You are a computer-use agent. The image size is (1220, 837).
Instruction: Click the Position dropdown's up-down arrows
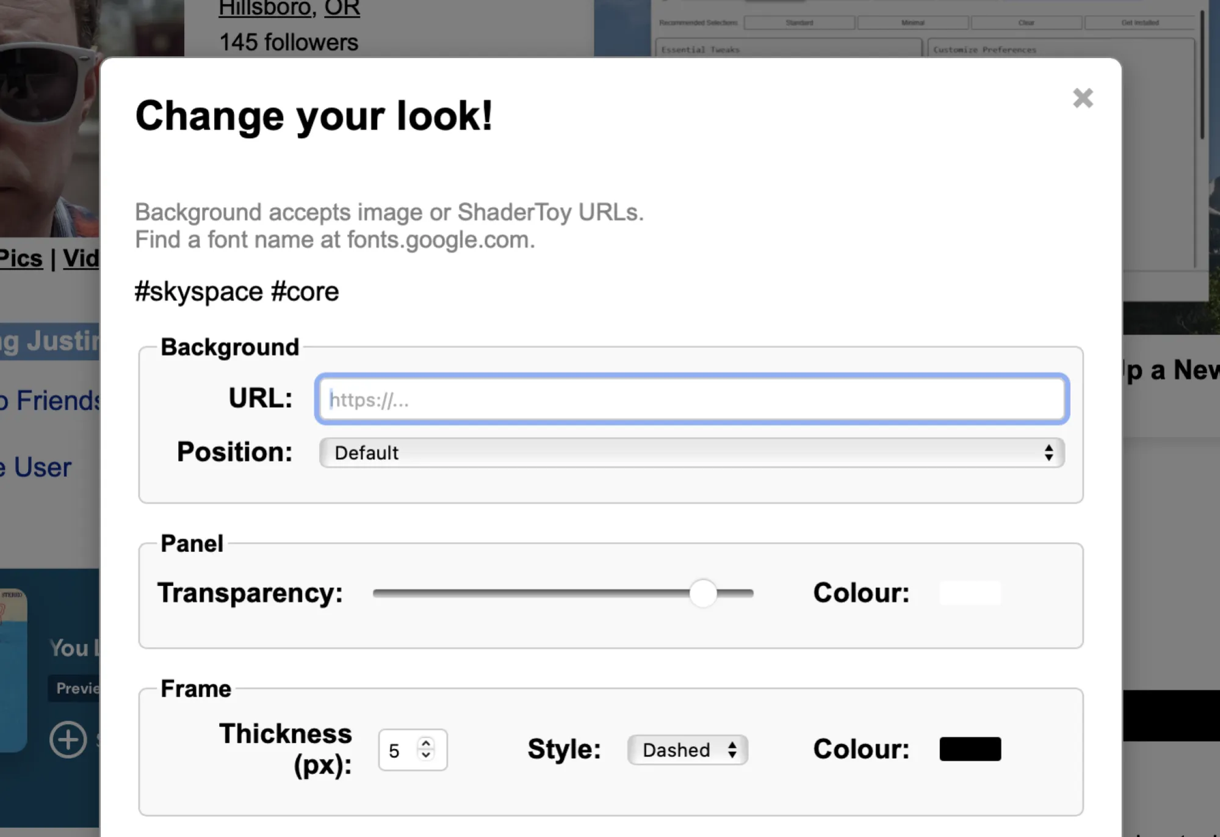click(1050, 452)
